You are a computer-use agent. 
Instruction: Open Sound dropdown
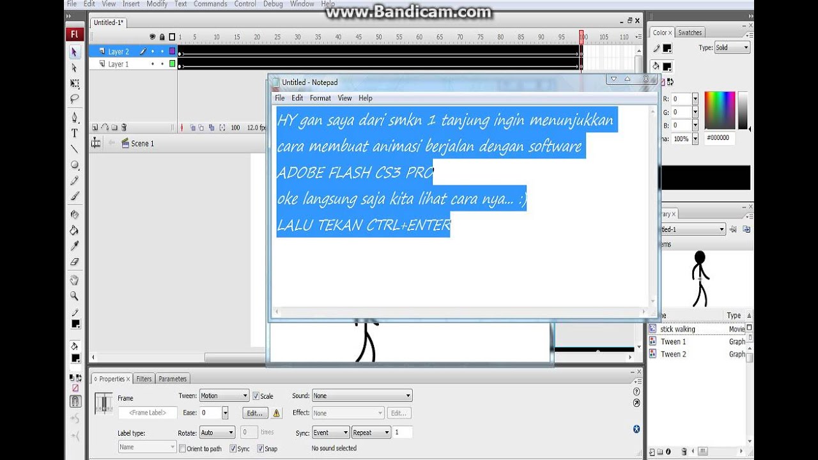(x=362, y=396)
